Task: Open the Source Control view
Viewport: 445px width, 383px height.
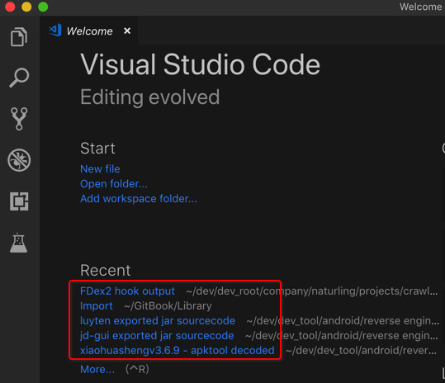Action: [x=19, y=119]
